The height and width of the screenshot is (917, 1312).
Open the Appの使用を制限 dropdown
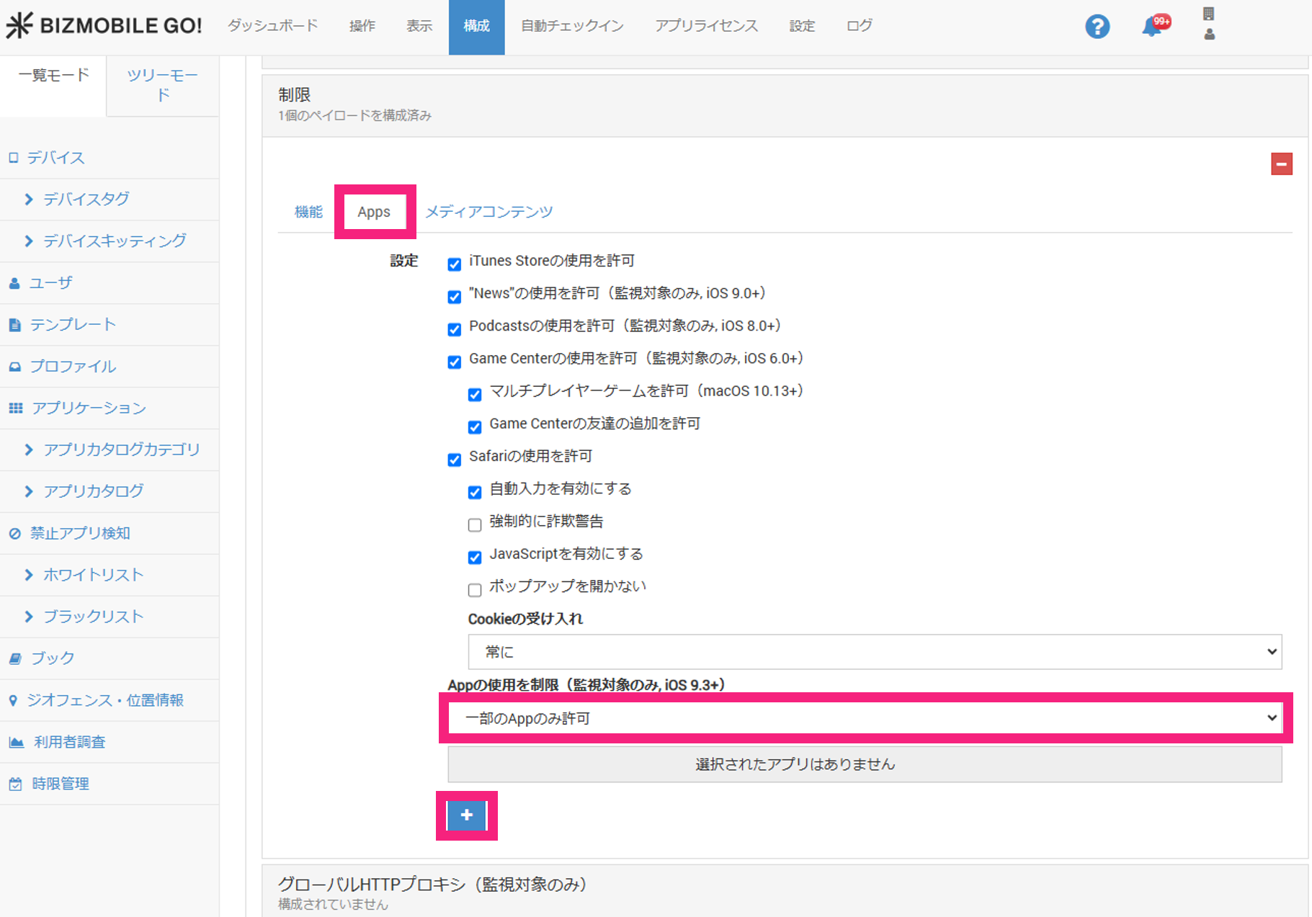865,718
